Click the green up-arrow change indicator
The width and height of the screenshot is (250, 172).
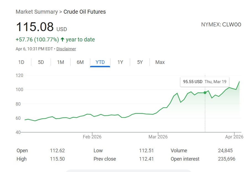pyautogui.click(x=63, y=40)
